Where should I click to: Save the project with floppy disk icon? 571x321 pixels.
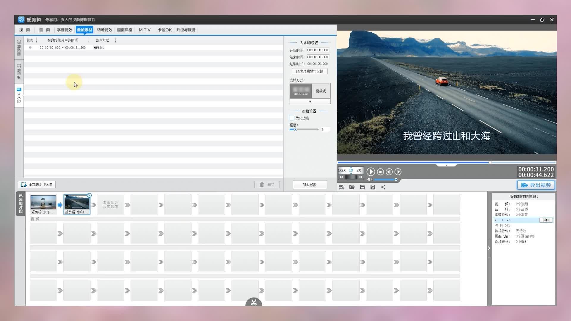[x=362, y=187]
